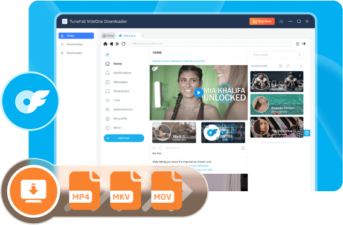Image resolution: width=343 pixels, height=225 pixels.
Task: Go forward with the right arrow
Action: (x=117, y=44)
